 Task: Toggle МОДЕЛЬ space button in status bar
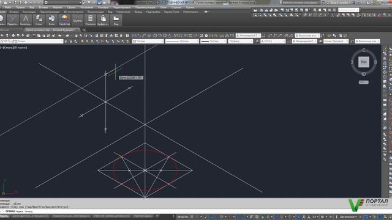click(x=183, y=217)
